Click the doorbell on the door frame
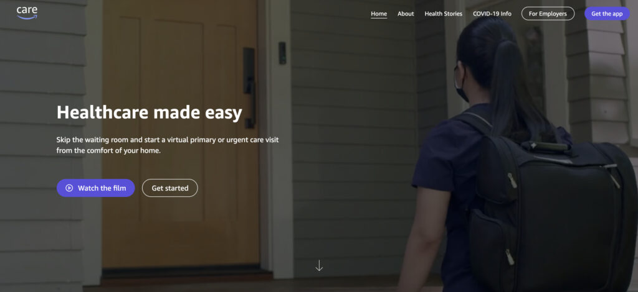The image size is (638, 292). [282, 53]
